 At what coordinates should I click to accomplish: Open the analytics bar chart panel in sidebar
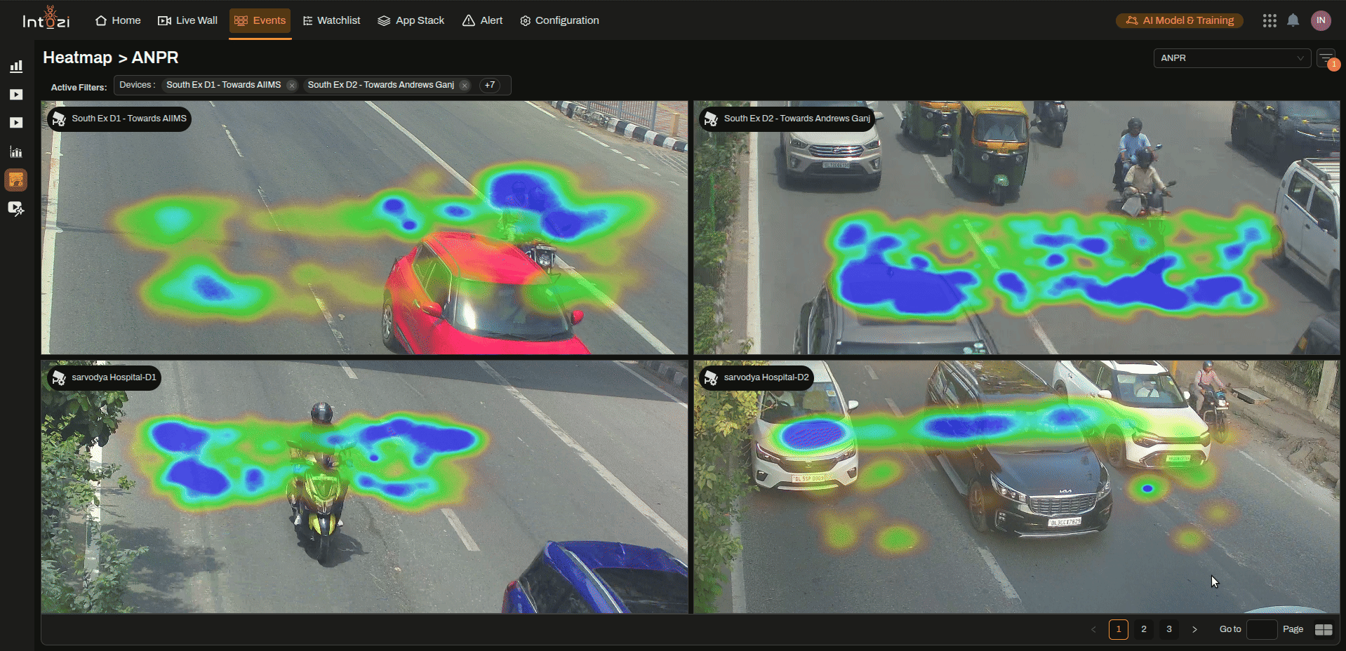[x=16, y=66]
